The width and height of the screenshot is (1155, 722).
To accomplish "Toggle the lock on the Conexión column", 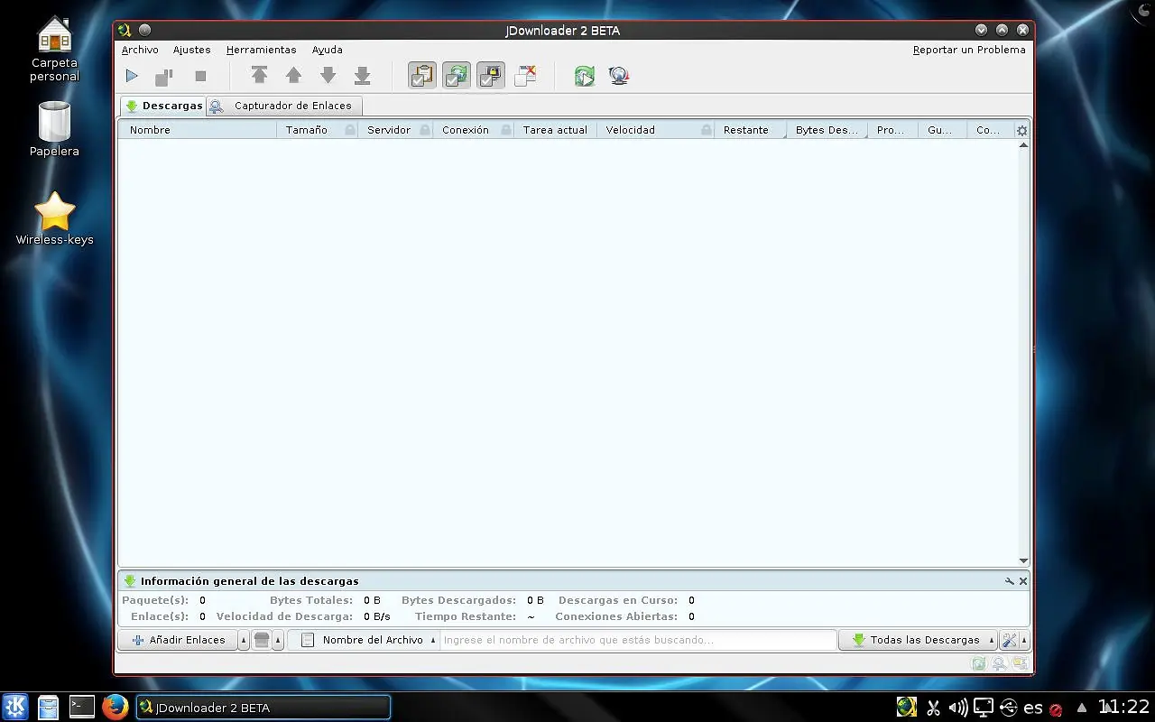I will pyautogui.click(x=506, y=130).
